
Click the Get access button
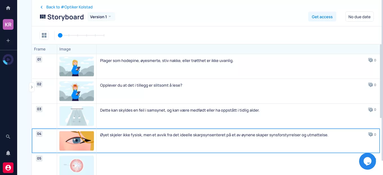(322, 17)
